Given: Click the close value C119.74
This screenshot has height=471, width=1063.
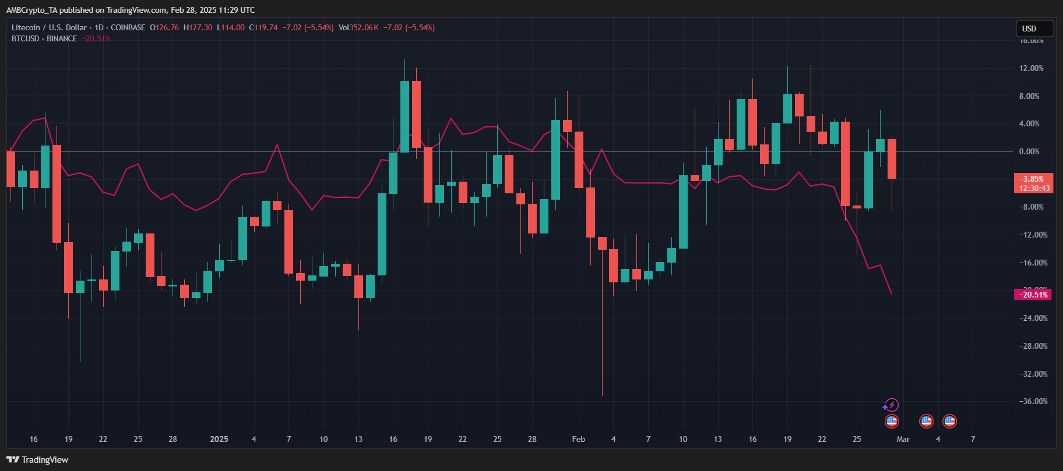Looking at the screenshot, I should 263,27.
